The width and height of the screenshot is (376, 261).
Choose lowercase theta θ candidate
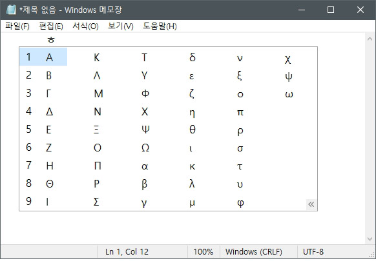pyautogui.click(x=193, y=130)
